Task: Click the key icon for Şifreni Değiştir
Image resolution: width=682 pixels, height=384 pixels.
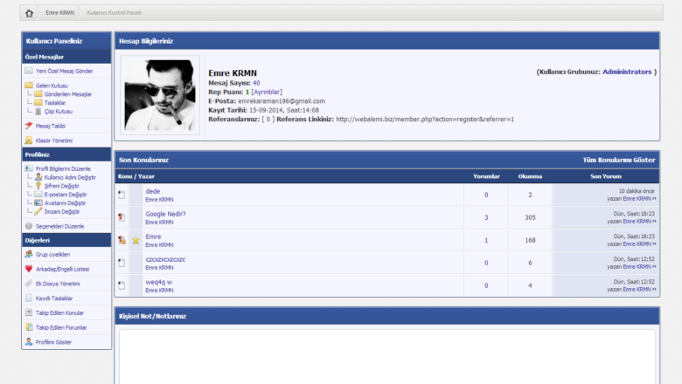Action: coord(38,186)
